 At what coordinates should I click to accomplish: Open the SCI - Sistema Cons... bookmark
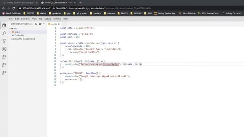209,13
